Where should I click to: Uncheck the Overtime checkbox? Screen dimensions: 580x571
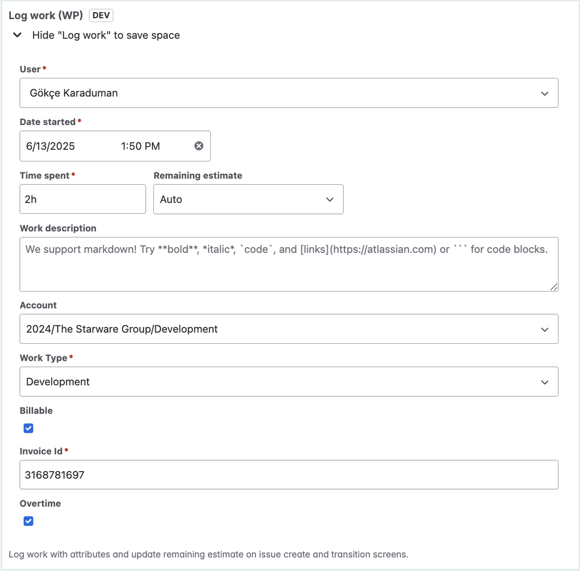28,521
